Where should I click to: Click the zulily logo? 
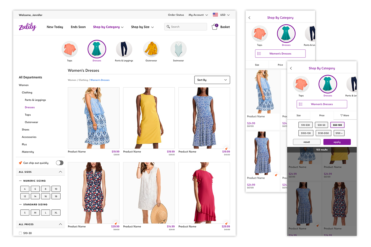(x=28, y=27)
